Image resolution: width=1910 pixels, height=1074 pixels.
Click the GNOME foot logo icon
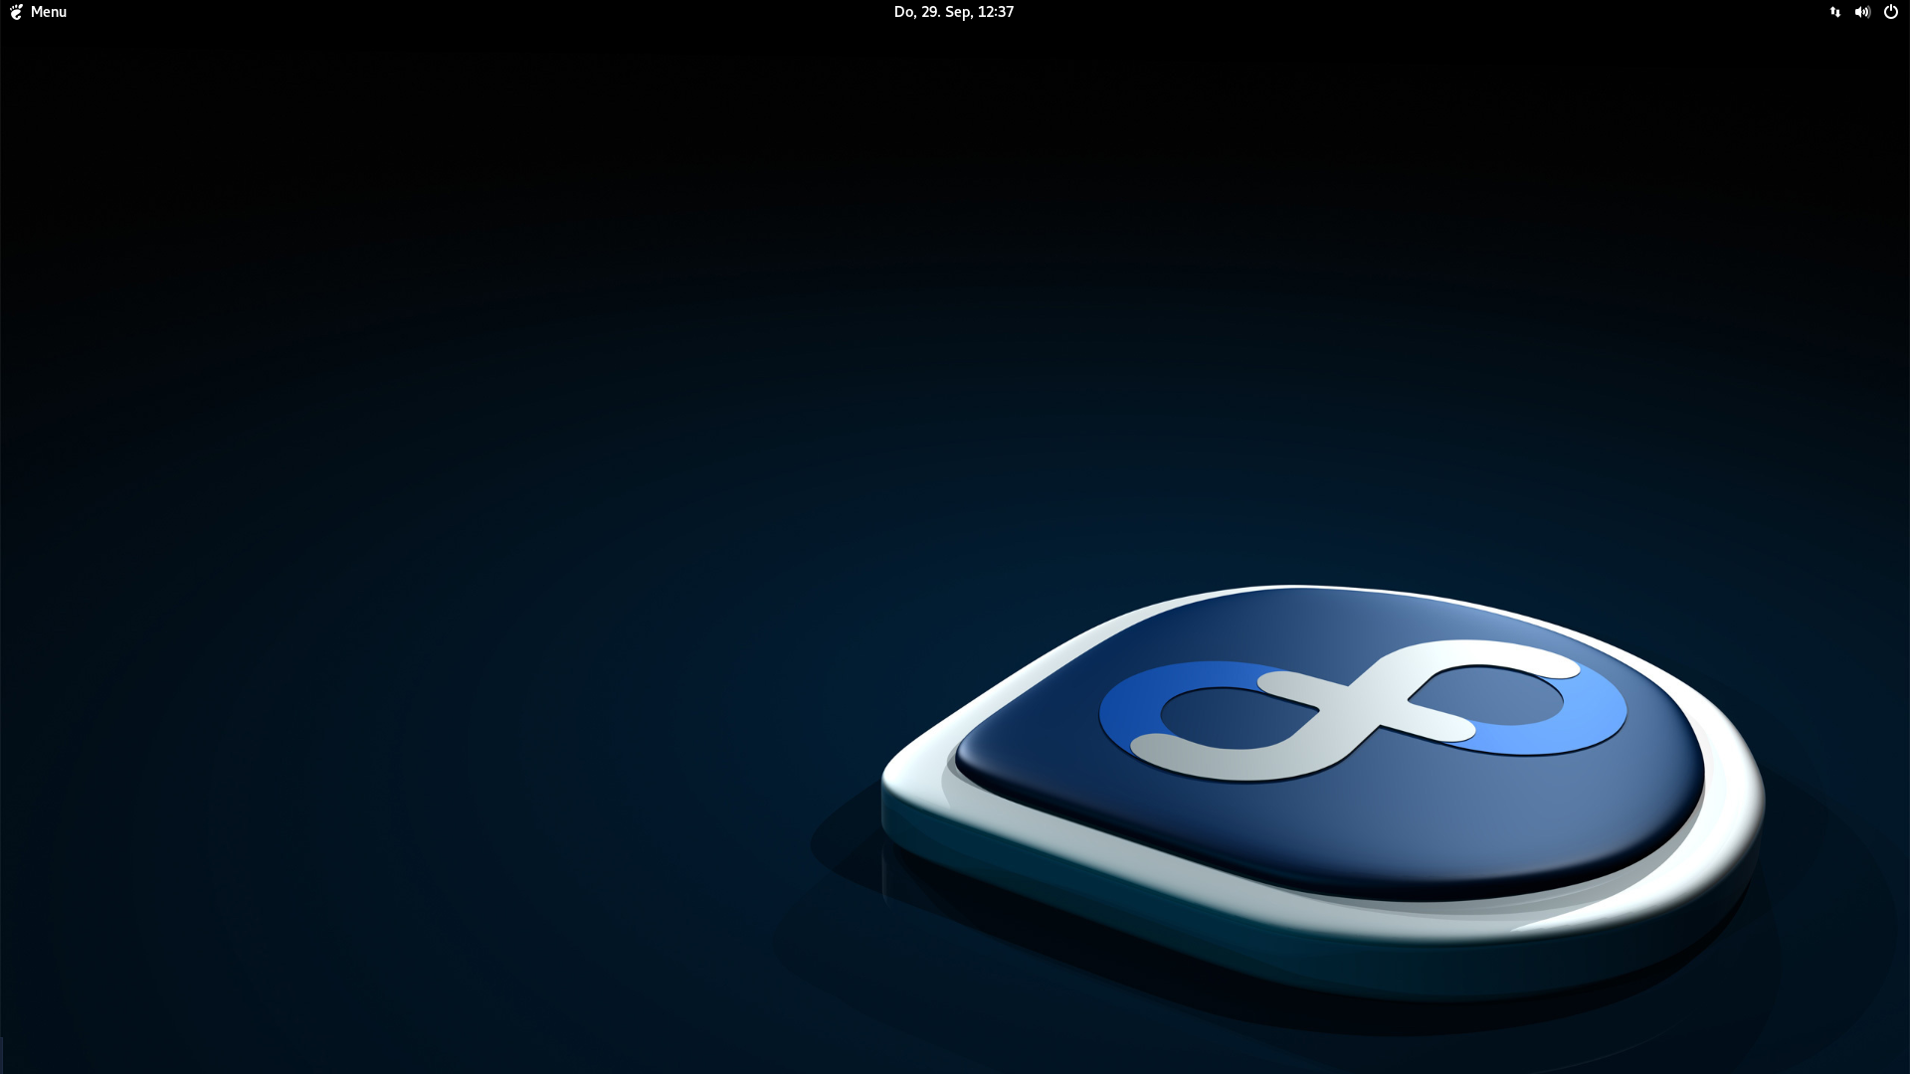point(16,12)
